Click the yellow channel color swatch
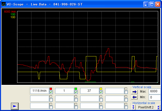162x111 pixels. 101,89
